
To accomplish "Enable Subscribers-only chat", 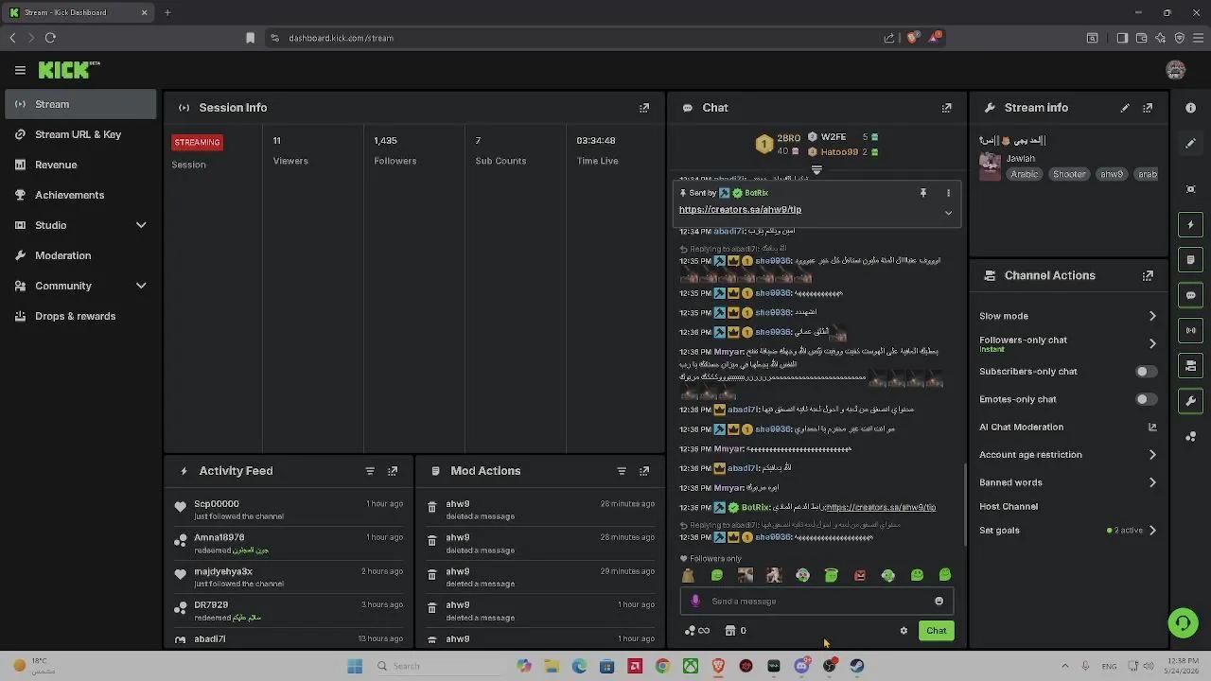I will [x=1146, y=372].
